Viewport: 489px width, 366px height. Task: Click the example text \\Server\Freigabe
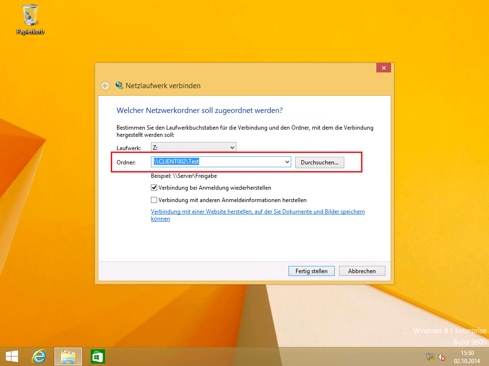tap(195, 176)
